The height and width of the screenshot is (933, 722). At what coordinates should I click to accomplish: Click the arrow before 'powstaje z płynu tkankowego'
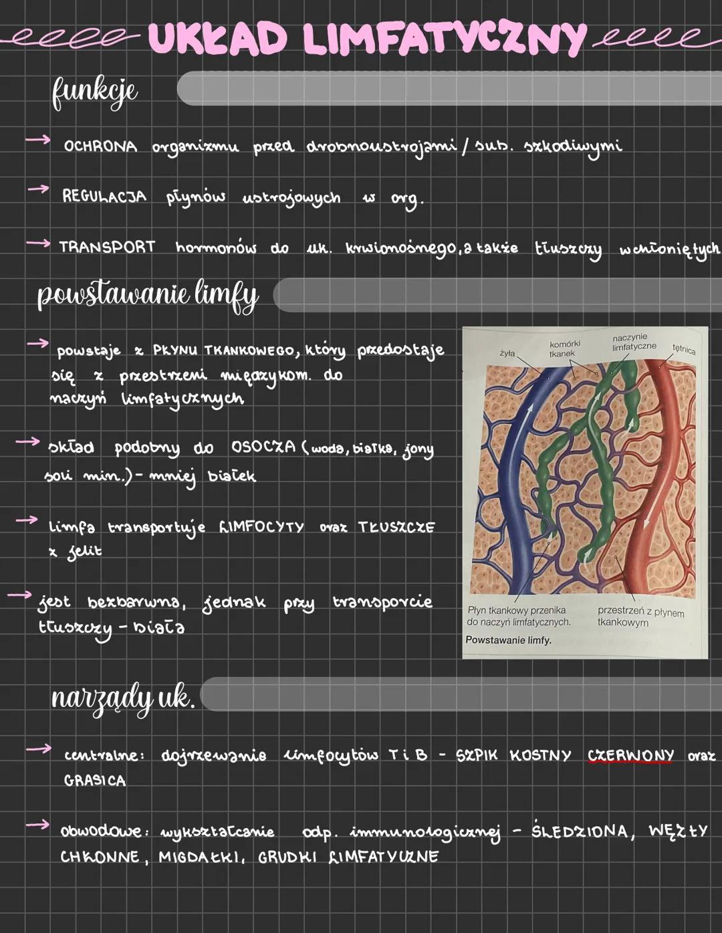38,344
